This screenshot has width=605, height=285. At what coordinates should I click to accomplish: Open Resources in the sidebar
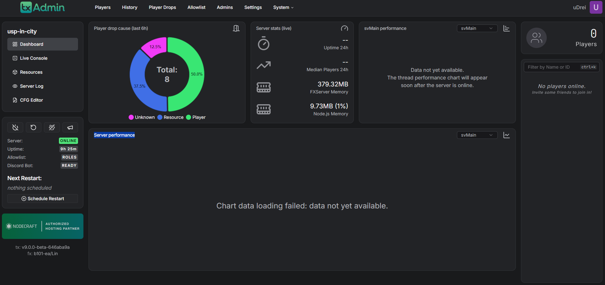click(43, 72)
